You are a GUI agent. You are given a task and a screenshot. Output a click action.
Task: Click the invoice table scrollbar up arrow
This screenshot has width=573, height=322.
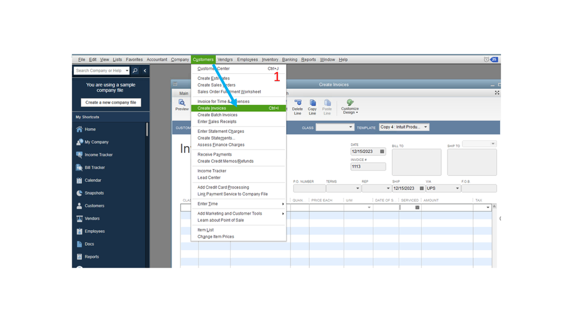494,206
